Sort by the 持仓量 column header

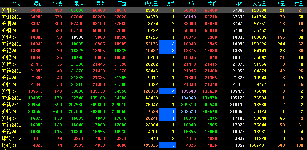(260, 3)
